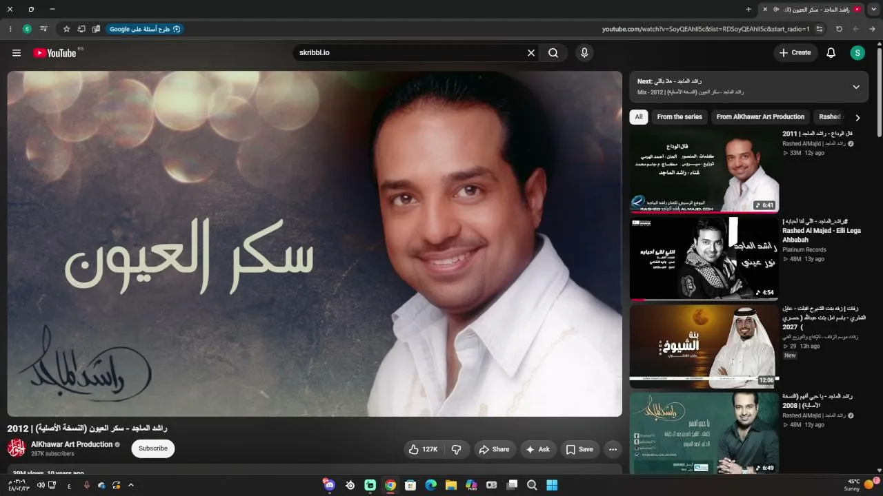
Task: Close the YouTube browser tab
Action: click(764, 9)
